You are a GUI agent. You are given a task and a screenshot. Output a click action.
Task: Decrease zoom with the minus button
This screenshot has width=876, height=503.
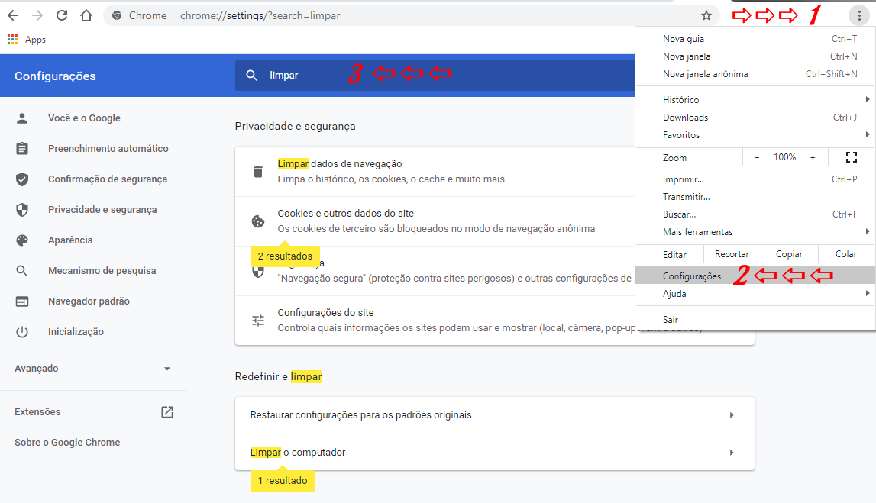click(x=757, y=157)
